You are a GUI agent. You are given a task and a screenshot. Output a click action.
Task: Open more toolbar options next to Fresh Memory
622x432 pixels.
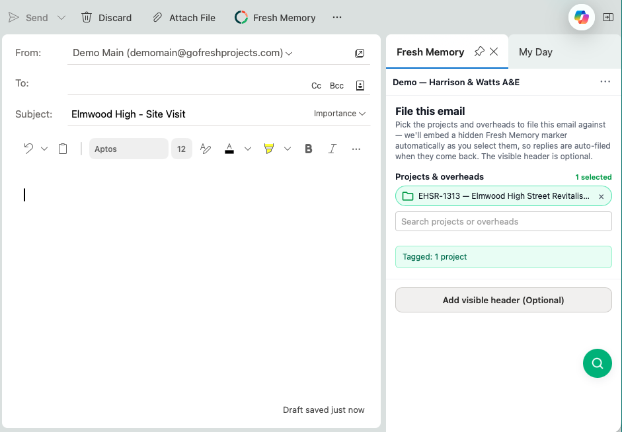click(x=337, y=17)
